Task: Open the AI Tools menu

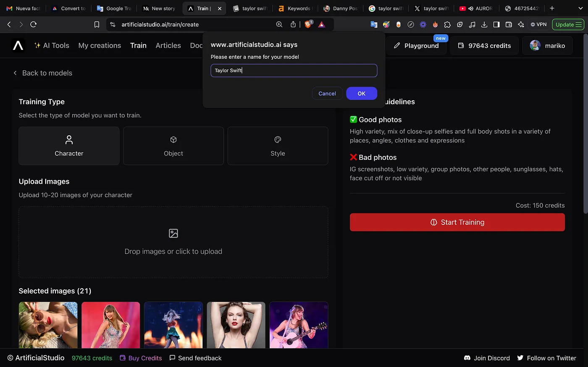Action: pyautogui.click(x=52, y=45)
